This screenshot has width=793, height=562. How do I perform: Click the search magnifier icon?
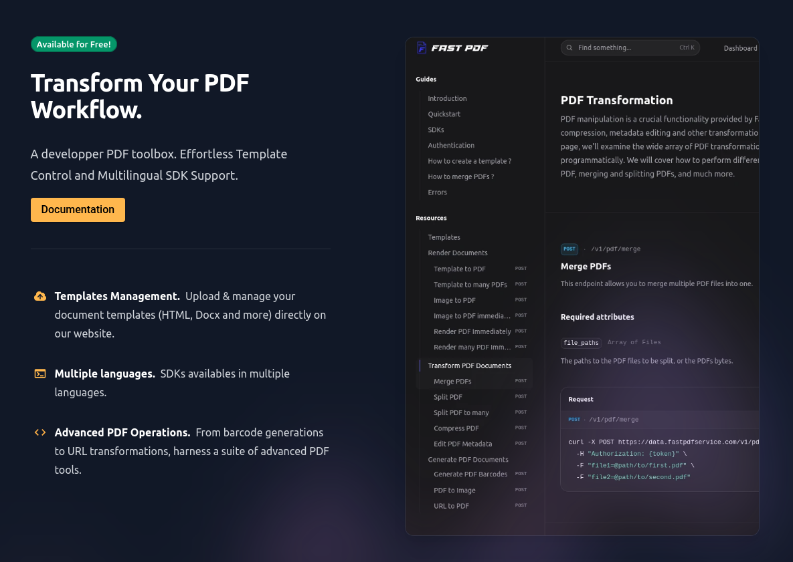click(x=569, y=47)
